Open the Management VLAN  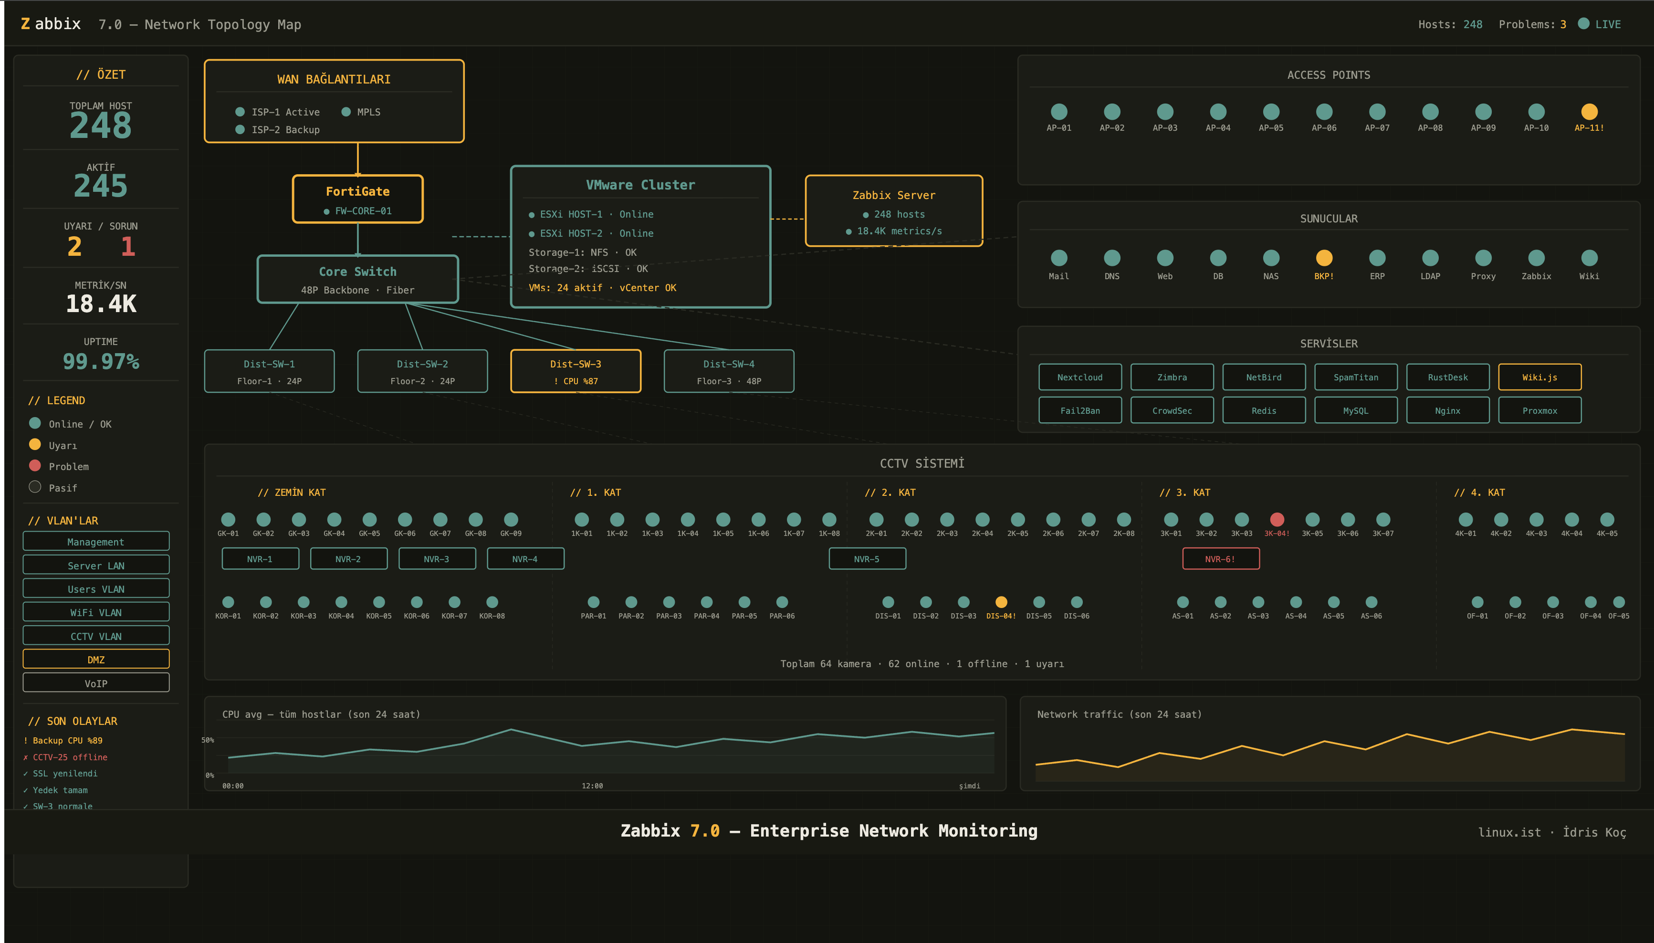(96, 542)
